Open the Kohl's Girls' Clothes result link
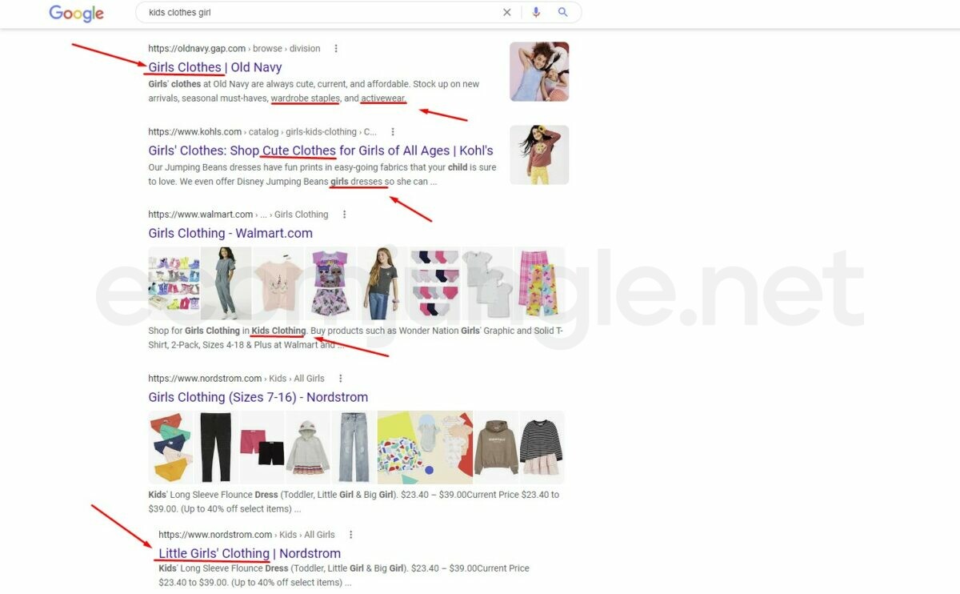Image resolution: width=960 pixels, height=594 pixels. coord(320,151)
